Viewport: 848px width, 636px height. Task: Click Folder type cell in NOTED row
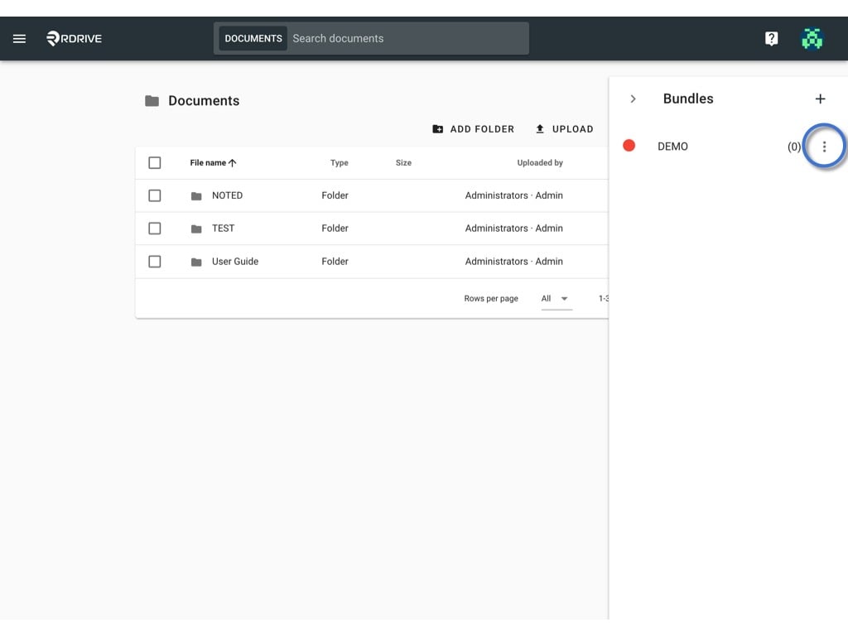(x=335, y=195)
